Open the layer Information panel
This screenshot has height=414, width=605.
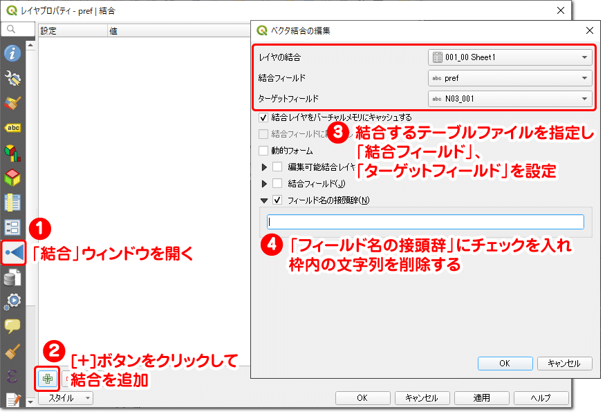pyautogui.click(x=12, y=53)
